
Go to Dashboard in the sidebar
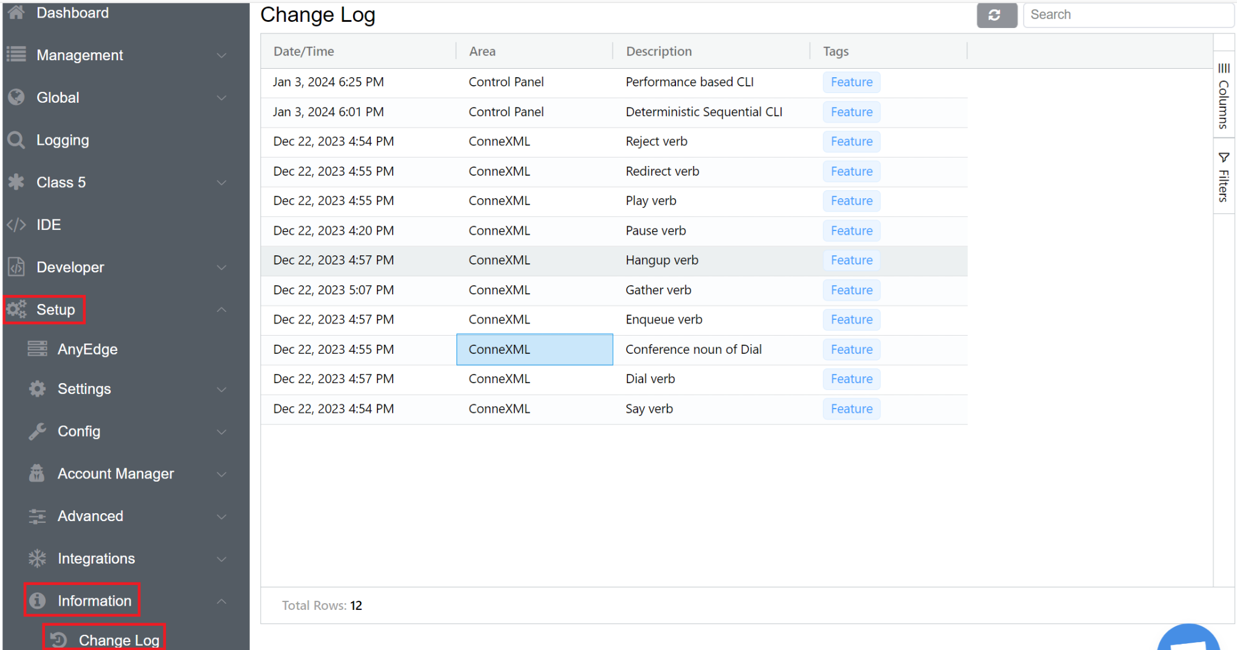(72, 13)
